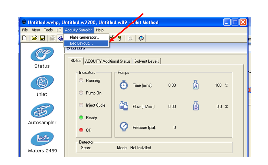Minimize the Inlet Method window
The width and height of the screenshot is (268, 165).
[227, 22]
